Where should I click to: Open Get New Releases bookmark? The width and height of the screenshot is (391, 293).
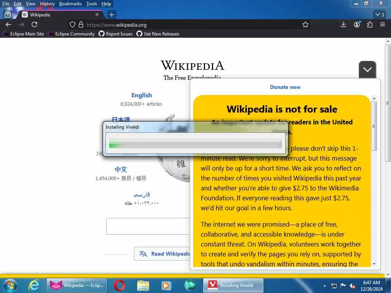(158, 34)
